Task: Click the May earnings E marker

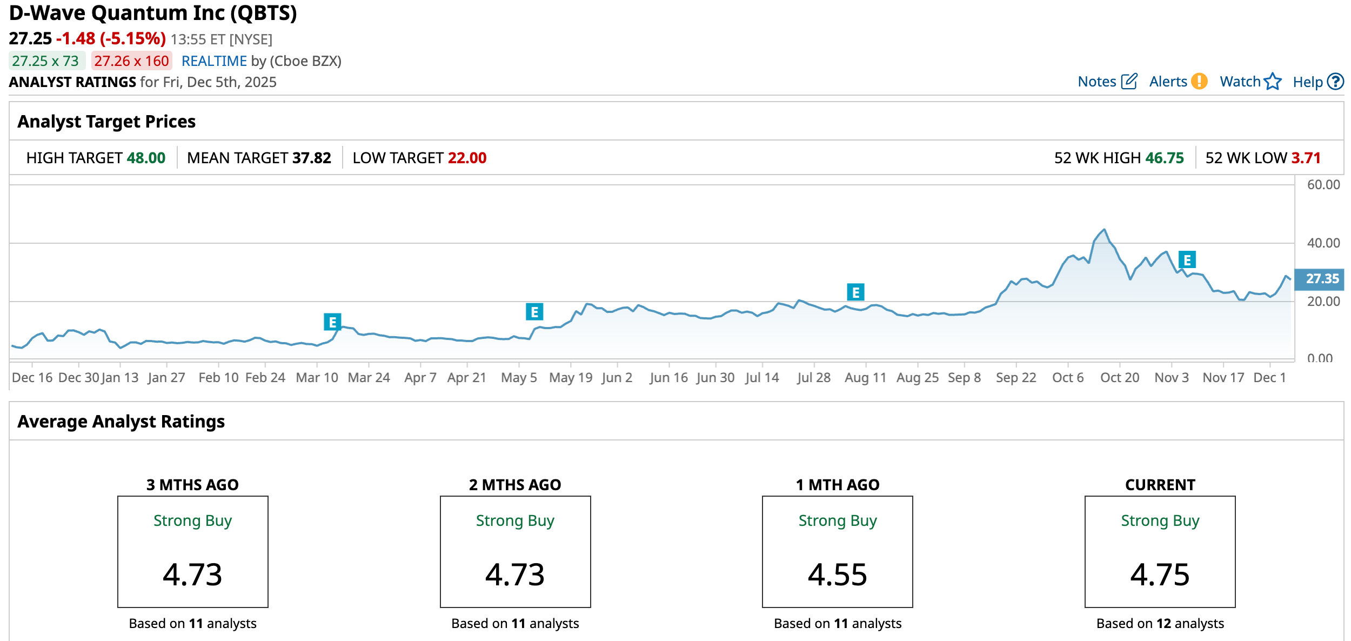Action: [534, 312]
